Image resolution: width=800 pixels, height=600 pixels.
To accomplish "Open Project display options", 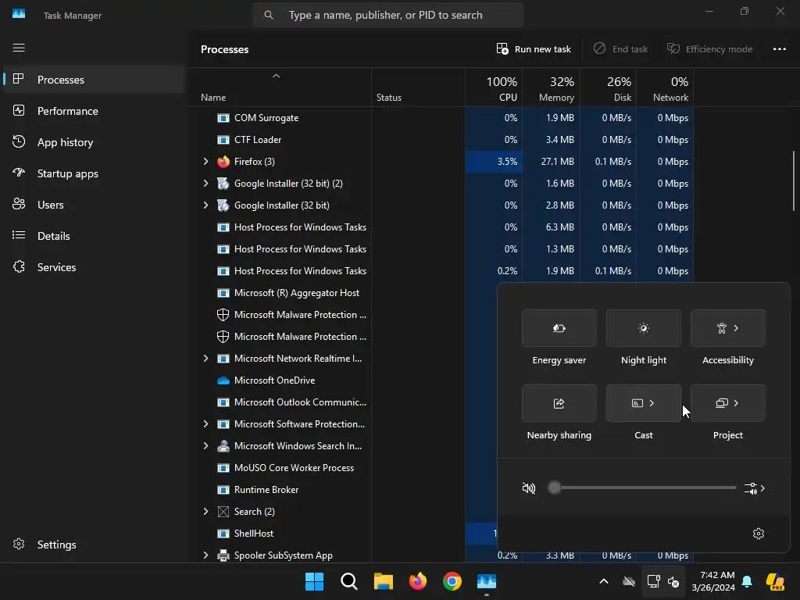I will 728,403.
